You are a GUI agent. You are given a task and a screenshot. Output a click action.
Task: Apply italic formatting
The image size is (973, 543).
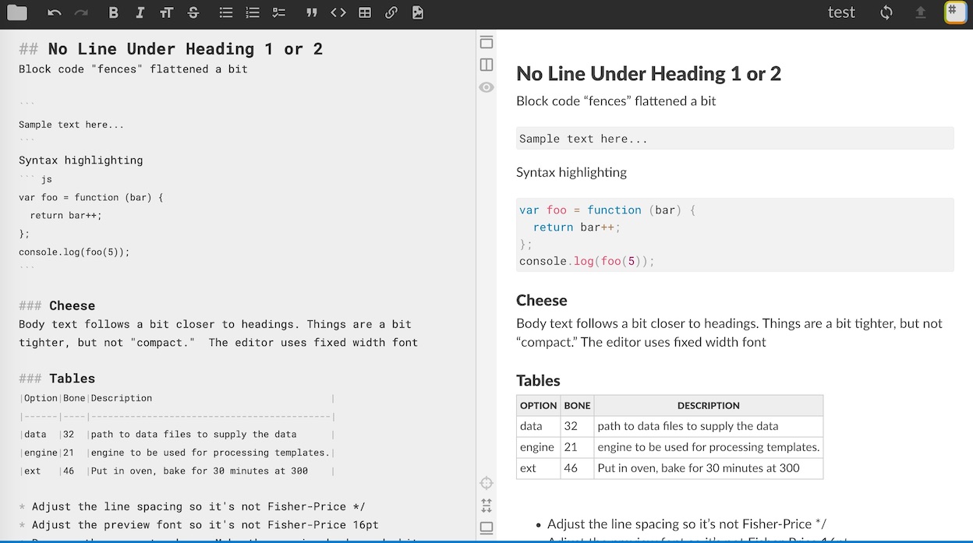coord(140,12)
